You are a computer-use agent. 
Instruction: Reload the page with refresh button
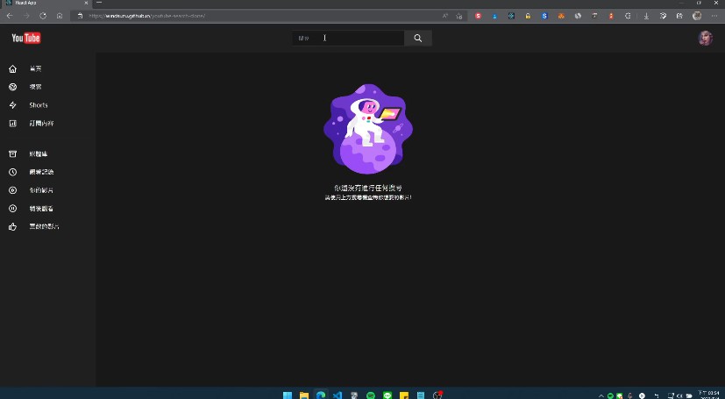click(42, 16)
